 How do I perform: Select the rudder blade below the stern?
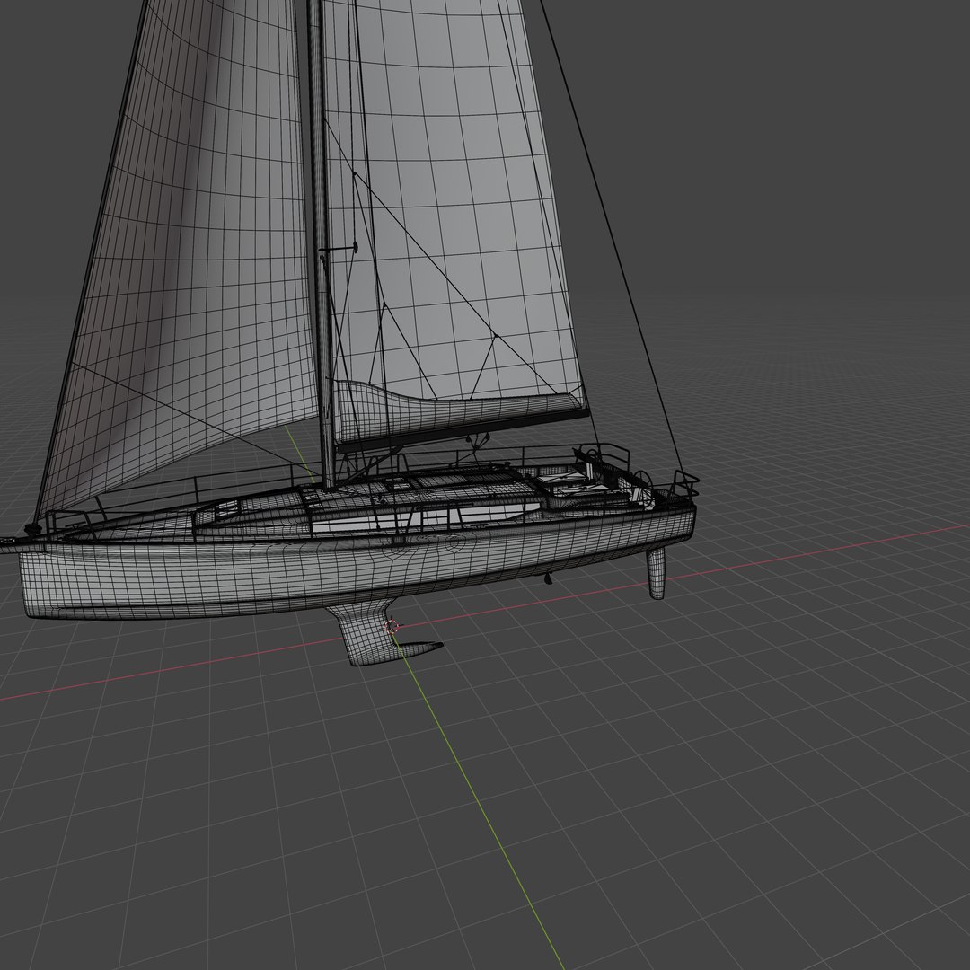click(657, 573)
